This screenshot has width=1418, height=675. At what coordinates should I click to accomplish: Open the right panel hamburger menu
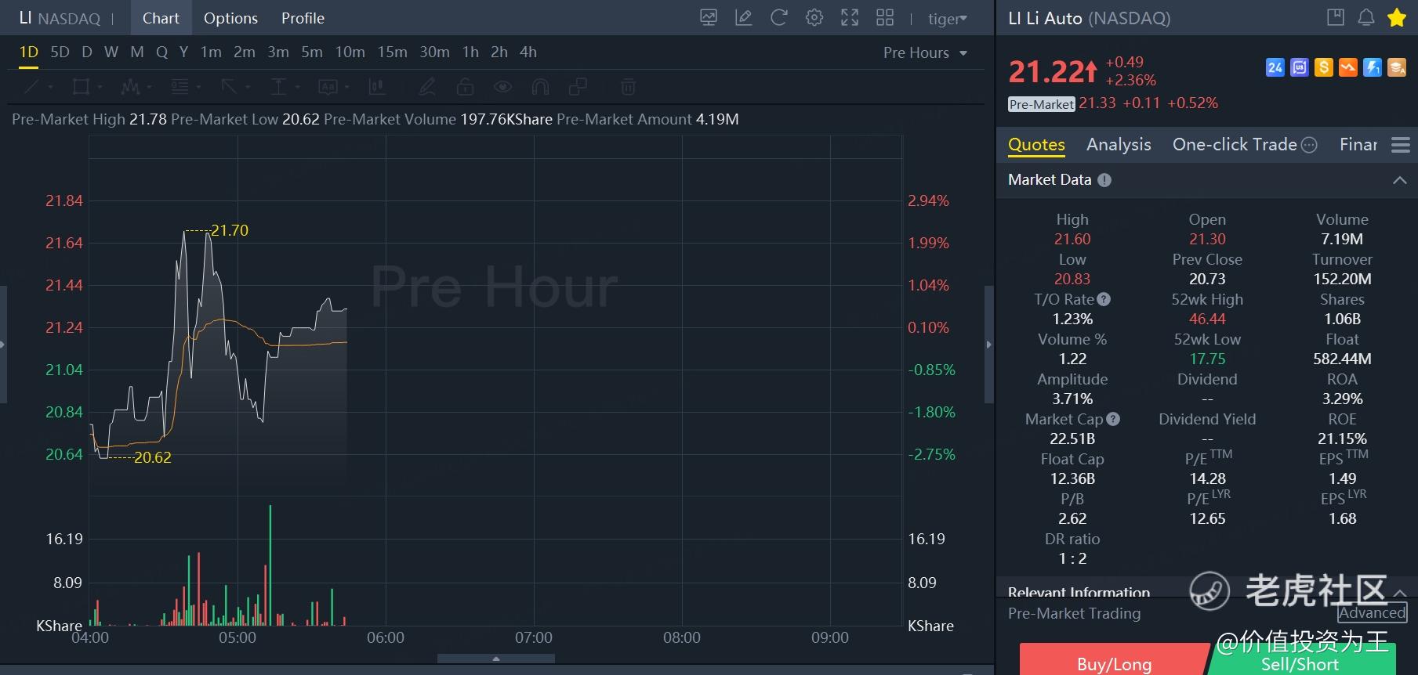click(1401, 145)
